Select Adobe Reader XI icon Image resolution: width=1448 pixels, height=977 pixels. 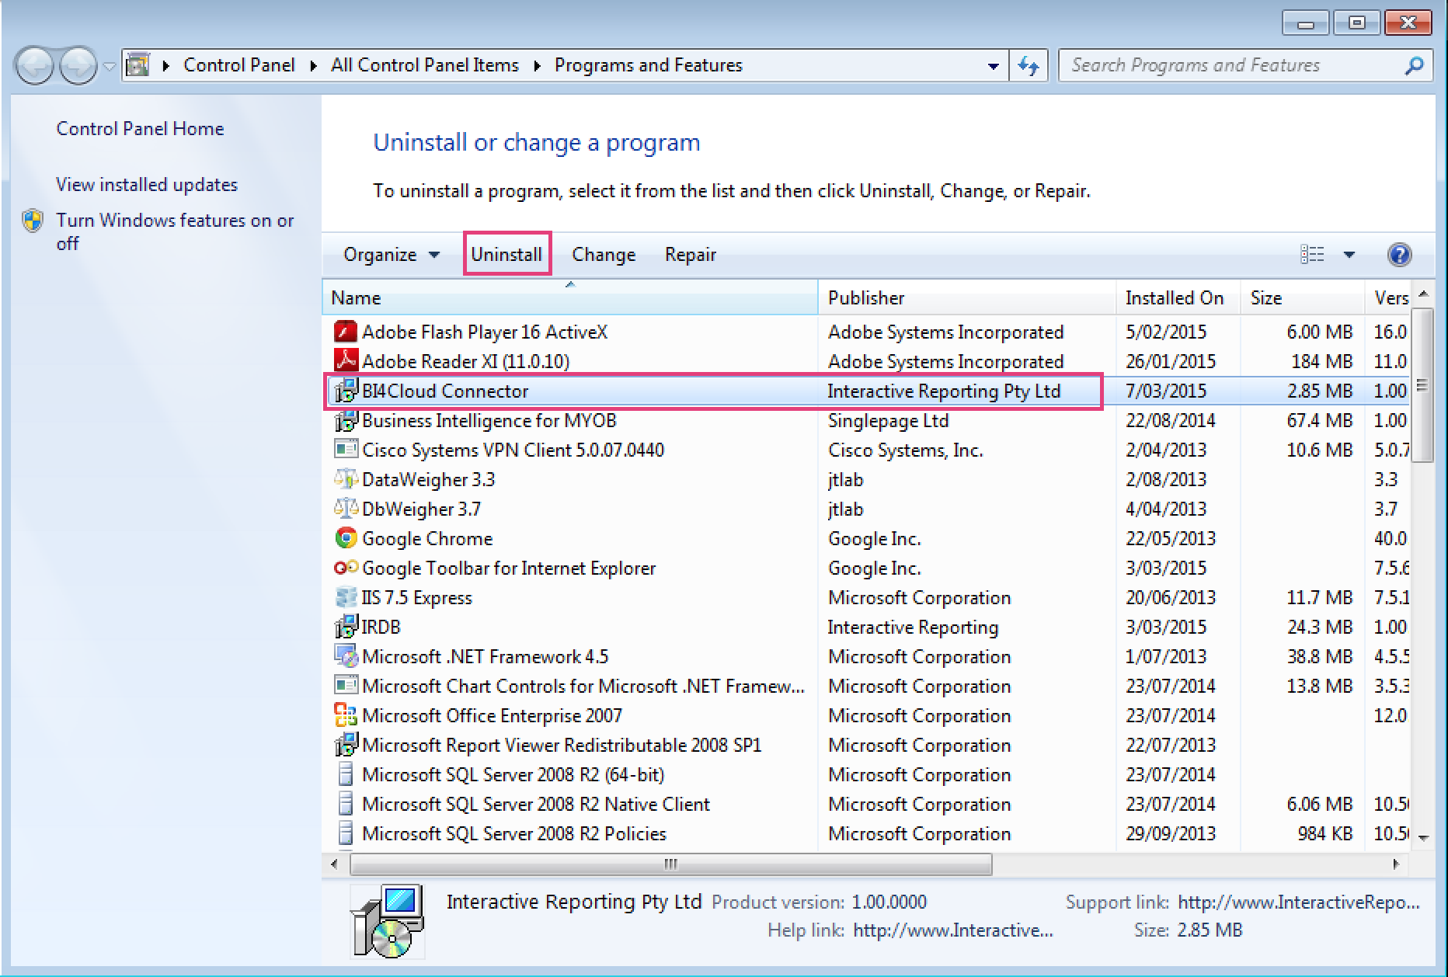pos(346,361)
